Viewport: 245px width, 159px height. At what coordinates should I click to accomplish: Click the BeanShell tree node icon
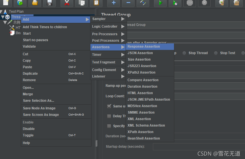(x=12, y=33)
